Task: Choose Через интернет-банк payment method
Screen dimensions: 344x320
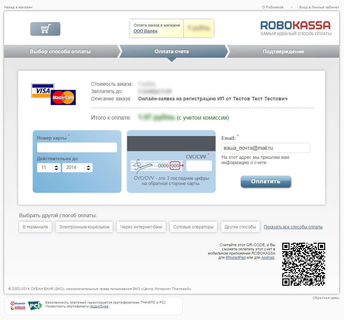Action: tap(141, 227)
